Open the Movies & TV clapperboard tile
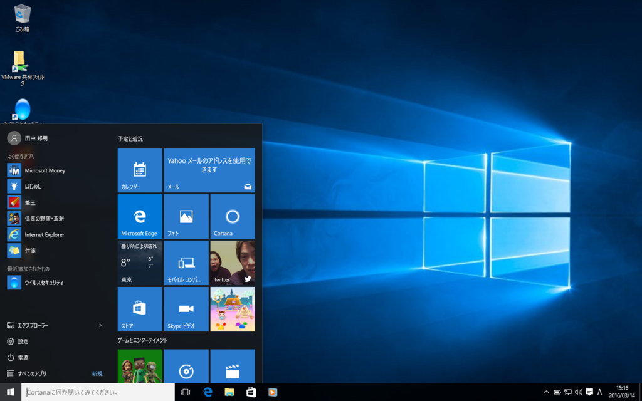The height and width of the screenshot is (401, 642). (233, 366)
